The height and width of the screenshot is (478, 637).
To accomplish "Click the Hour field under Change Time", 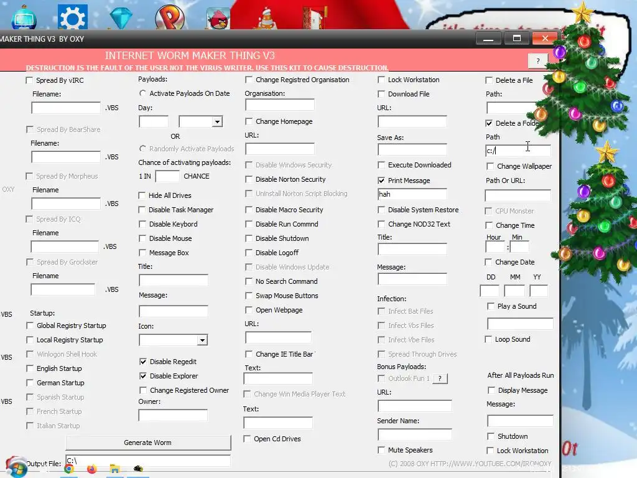I will pyautogui.click(x=495, y=246).
